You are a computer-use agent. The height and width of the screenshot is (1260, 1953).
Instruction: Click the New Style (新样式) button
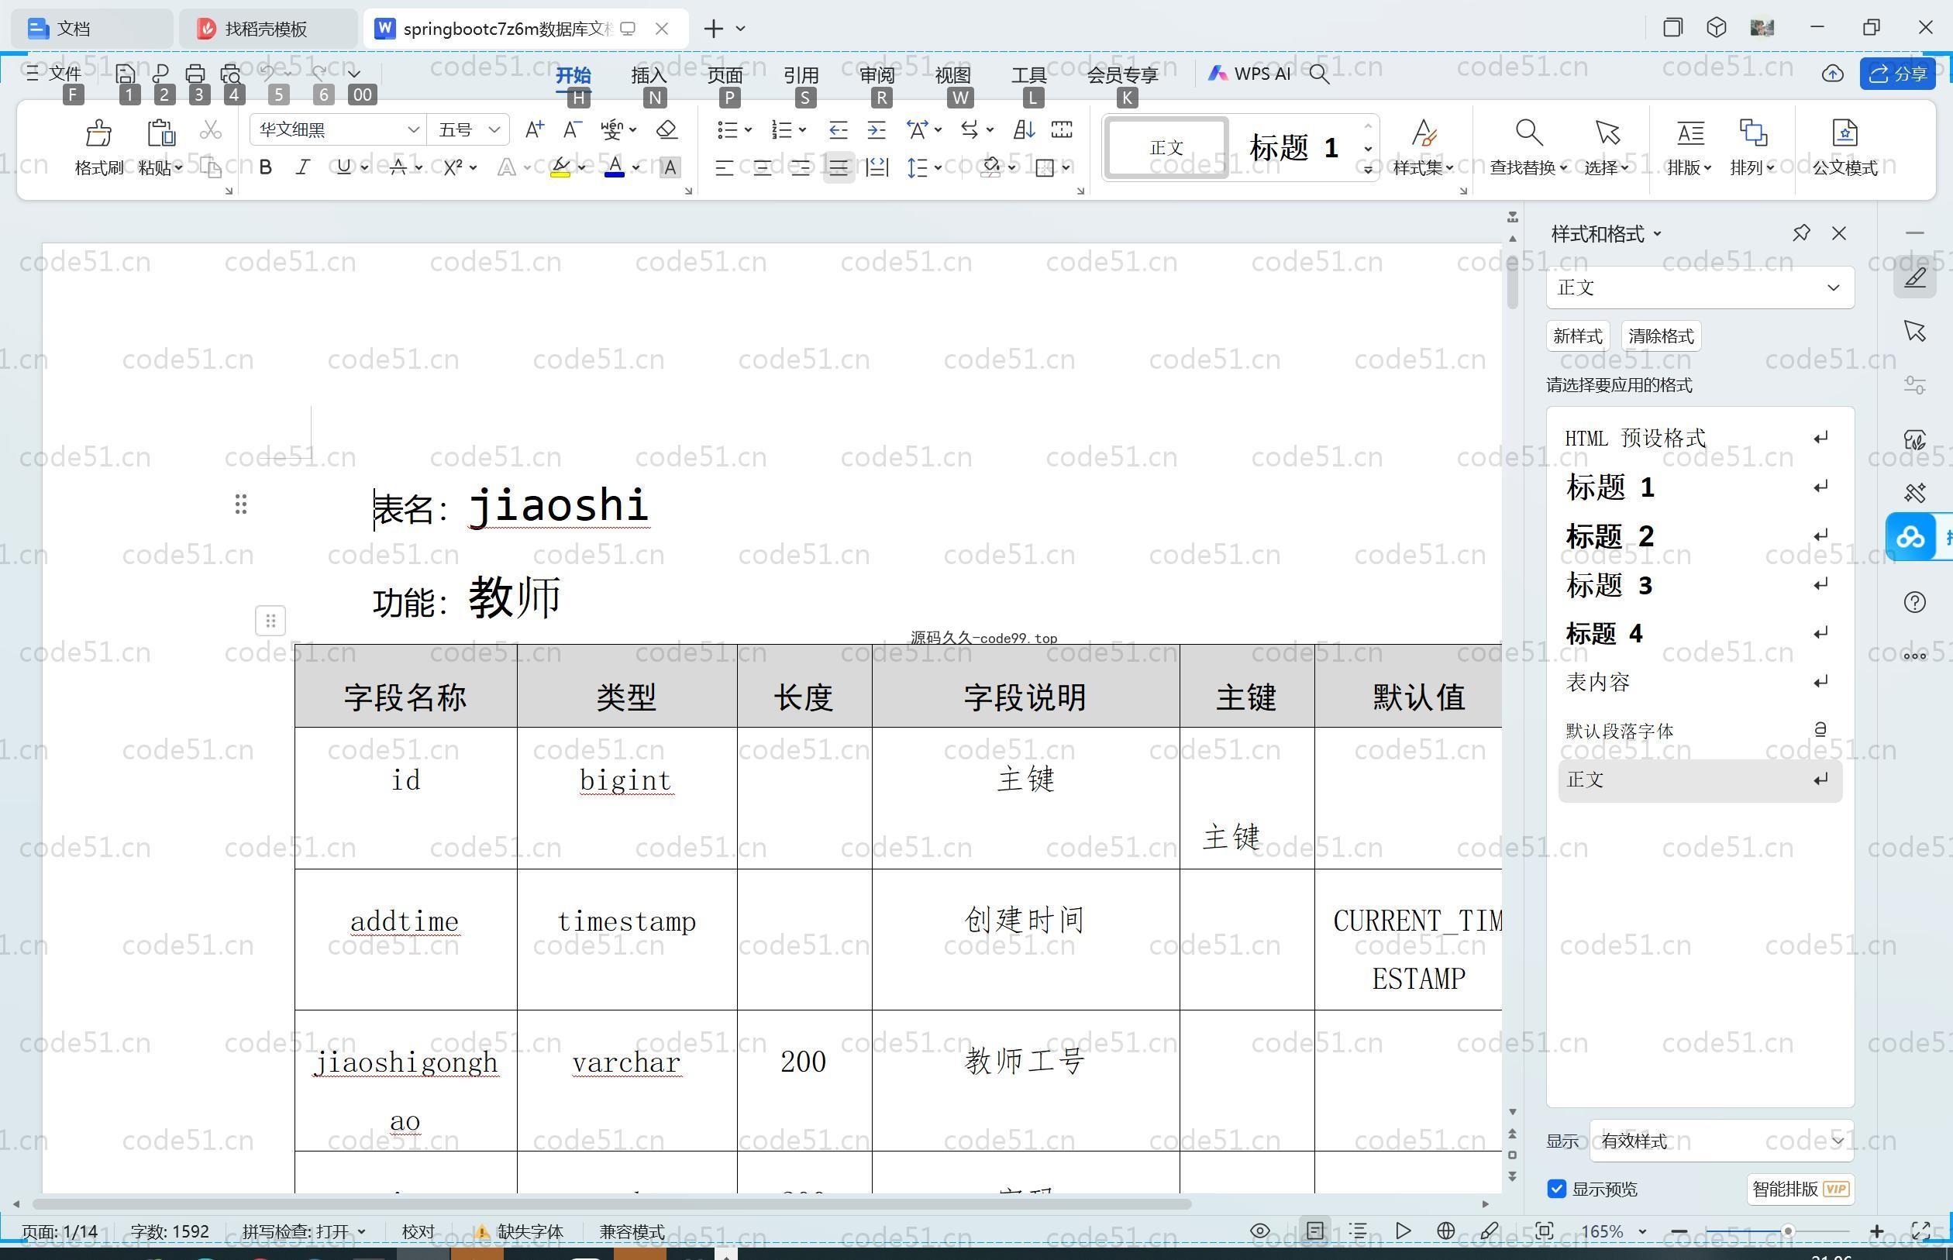1577,336
